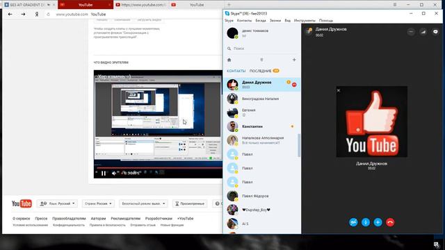
Task: Select contact Евгения in Skype list
Action: tap(261, 112)
